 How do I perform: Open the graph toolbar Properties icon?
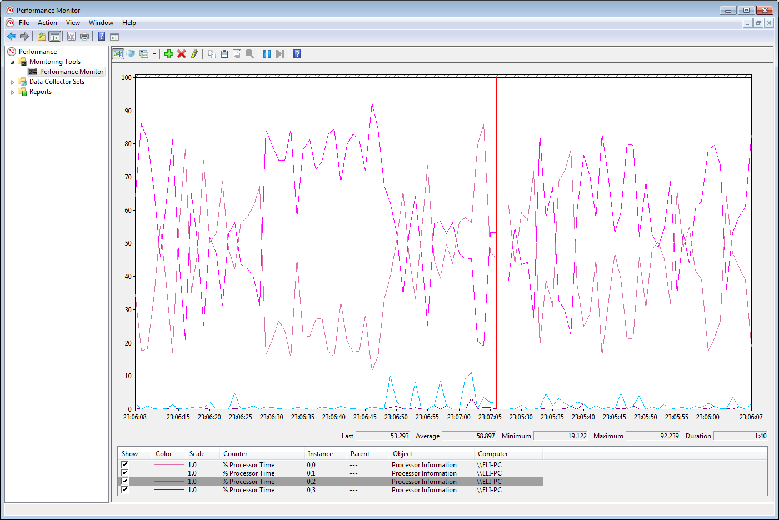[x=237, y=54]
